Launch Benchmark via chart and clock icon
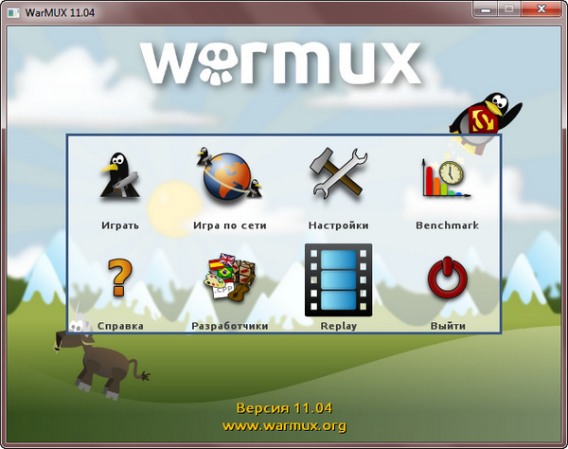This screenshot has width=568, height=449. [x=446, y=178]
